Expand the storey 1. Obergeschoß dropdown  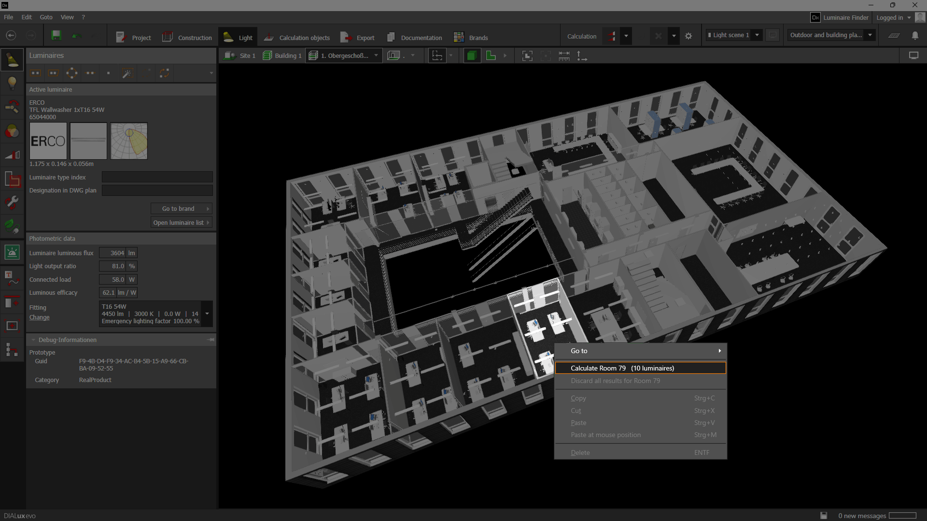[376, 56]
